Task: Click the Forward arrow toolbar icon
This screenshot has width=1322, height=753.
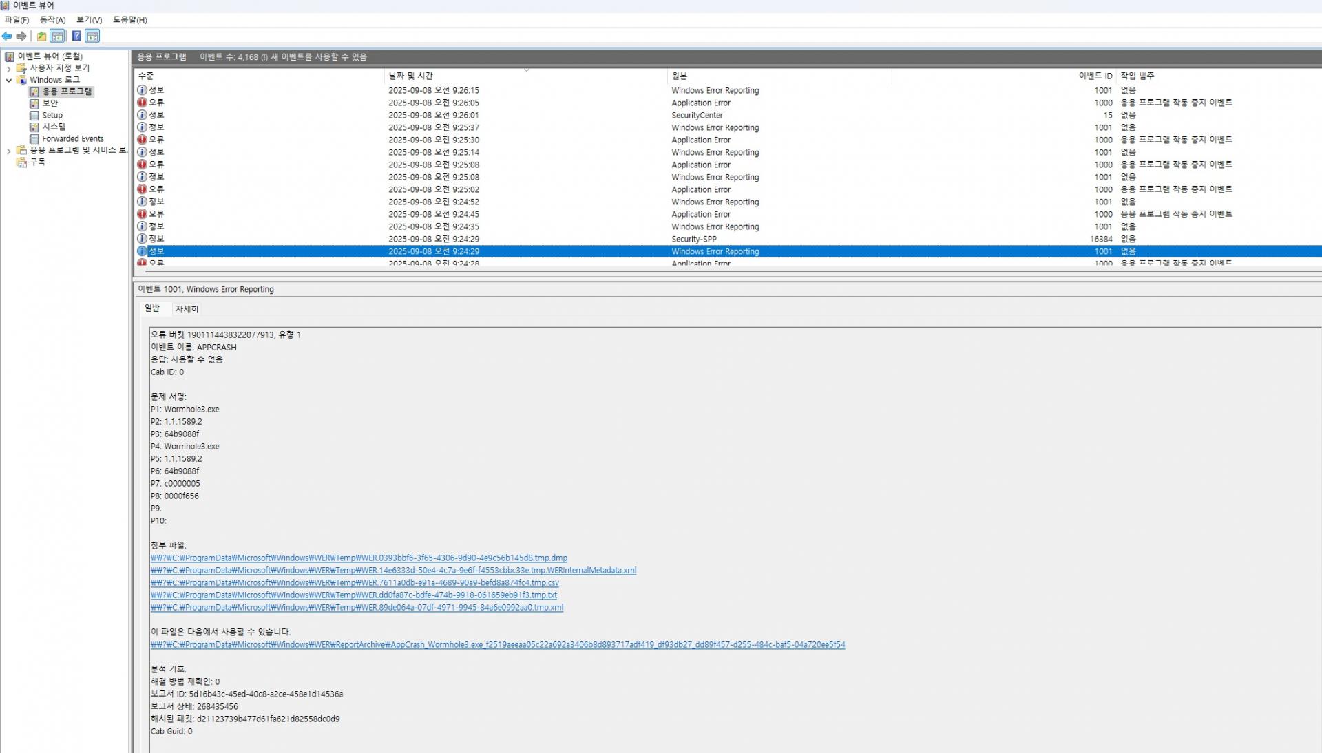Action: [x=21, y=36]
